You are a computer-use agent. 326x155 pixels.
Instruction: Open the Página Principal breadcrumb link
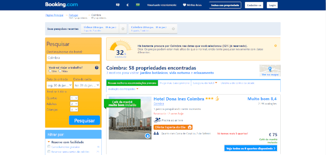(x=54, y=15)
